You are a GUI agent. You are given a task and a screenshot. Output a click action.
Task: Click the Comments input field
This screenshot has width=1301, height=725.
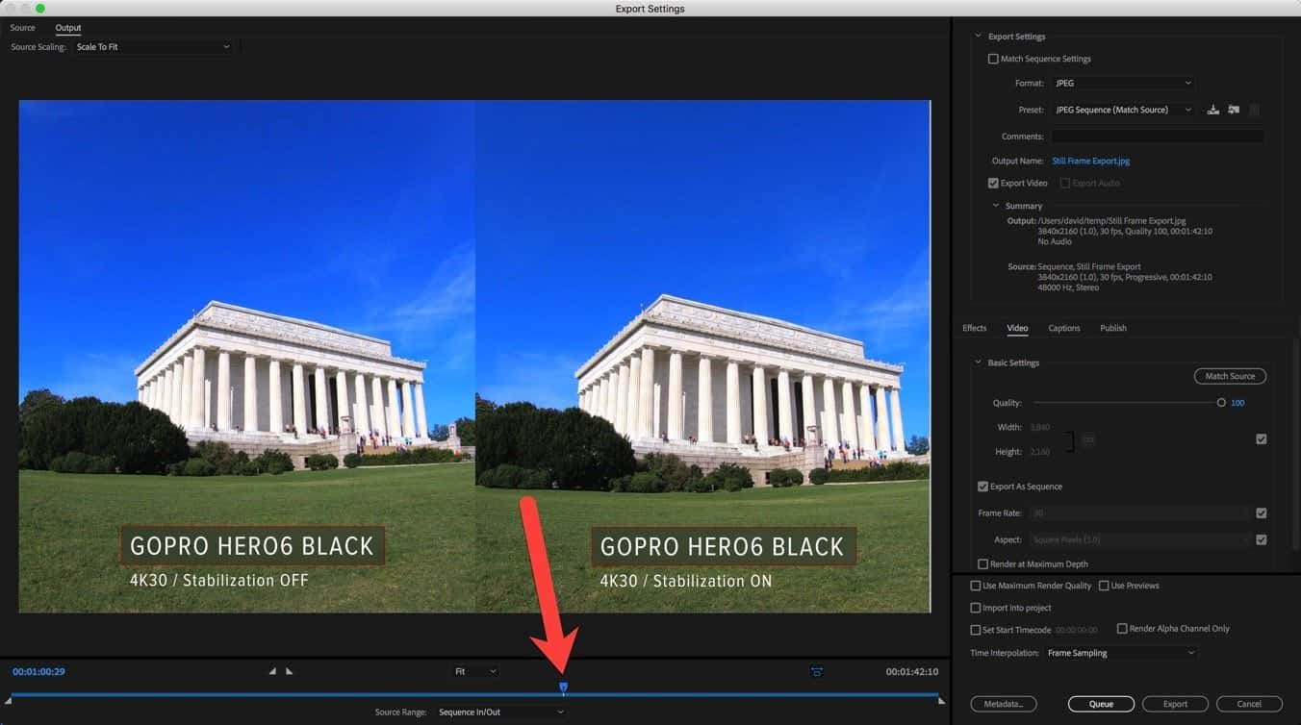(1158, 137)
